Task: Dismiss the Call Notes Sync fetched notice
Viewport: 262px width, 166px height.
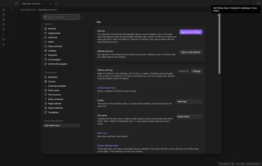Action: click(236, 9)
